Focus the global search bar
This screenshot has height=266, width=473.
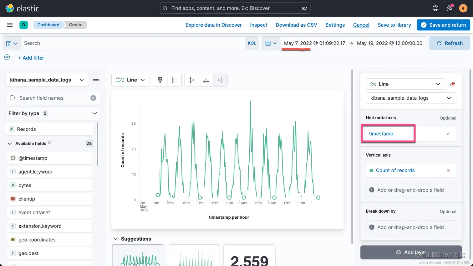click(235, 8)
